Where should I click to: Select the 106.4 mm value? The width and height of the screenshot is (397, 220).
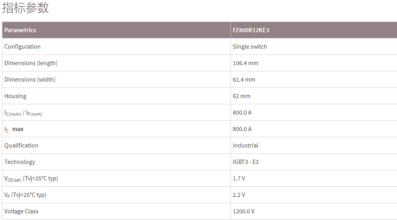(245, 63)
